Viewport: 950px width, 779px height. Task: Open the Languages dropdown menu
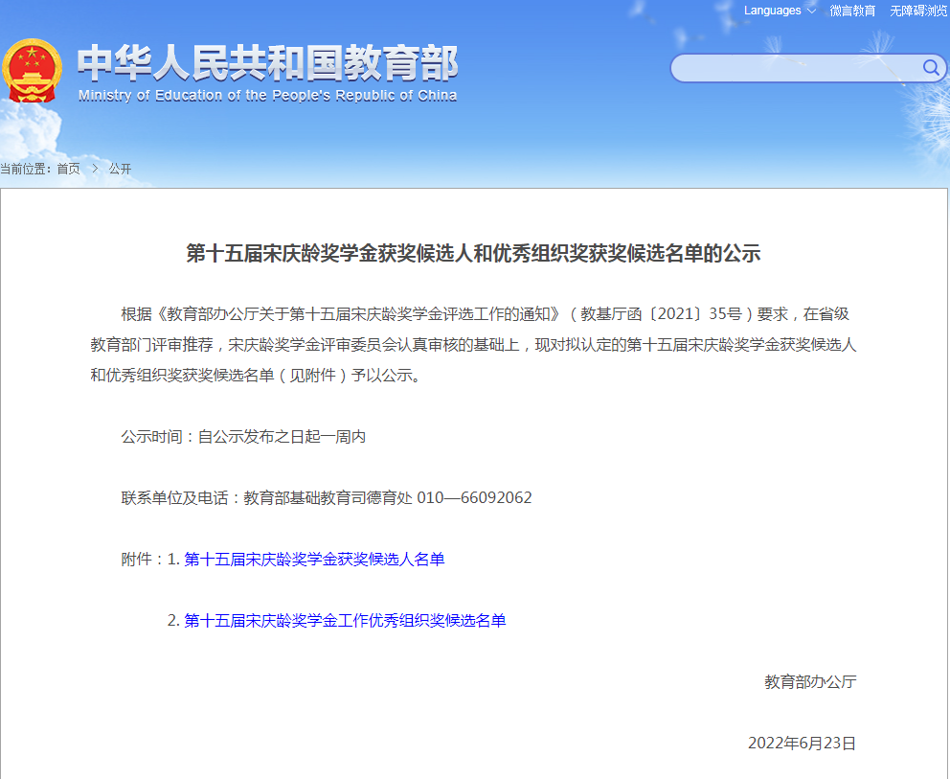[780, 11]
